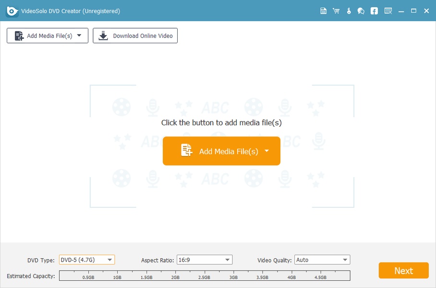Image resolution: width=436 pixels, height=288 pixels.
Task: Open the DVD Type dropdown
Action: [x=87, y=260]
